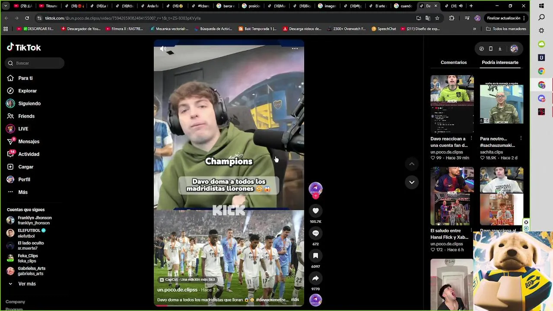Open options for Para neutro video

point(521,139)
